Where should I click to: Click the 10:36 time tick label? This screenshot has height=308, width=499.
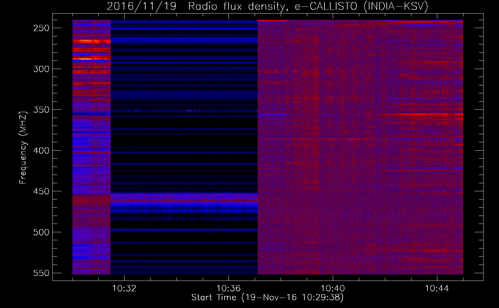229,289
